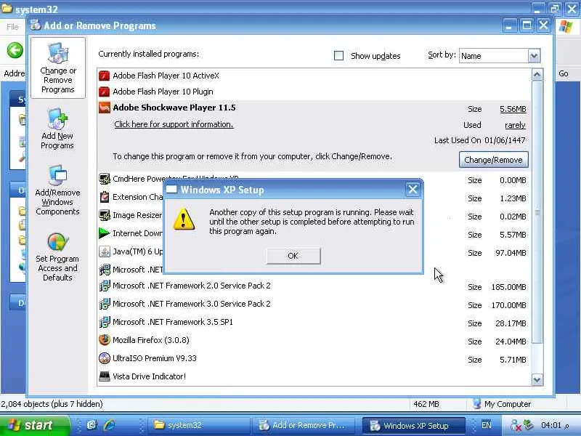
Task: Select Microsoft .NET Framework 3.0 Service Pack 2
Action: (x=314, y=304)
